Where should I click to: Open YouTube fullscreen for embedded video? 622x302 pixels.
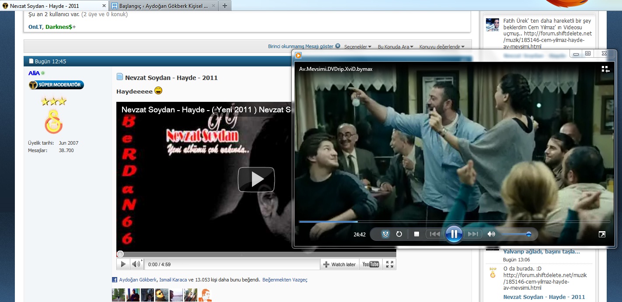pyautogui.click(x=390, y=264)
